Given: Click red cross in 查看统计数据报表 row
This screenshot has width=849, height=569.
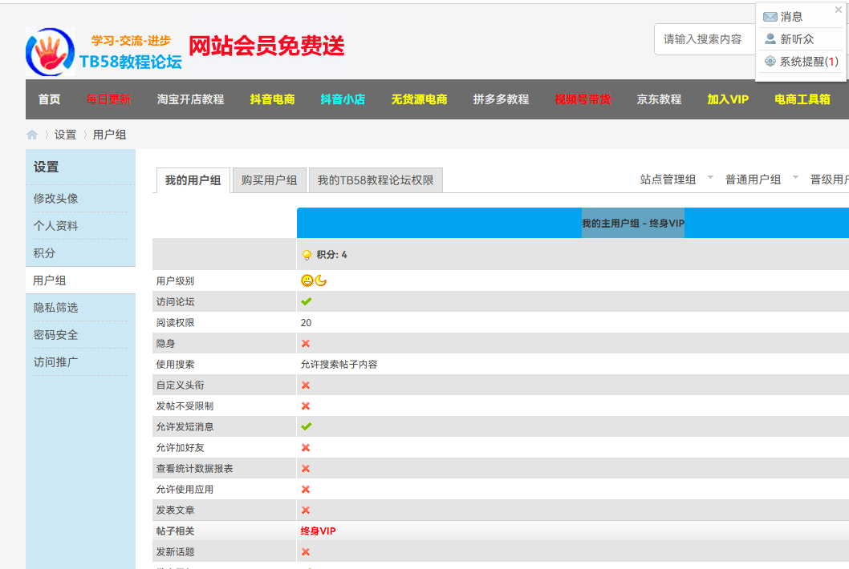Looking at the screenshot, I should tap(306, 468).
